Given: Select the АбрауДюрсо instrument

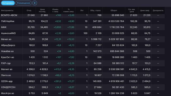Looking at the screenshot, I should tap(82, 45).
